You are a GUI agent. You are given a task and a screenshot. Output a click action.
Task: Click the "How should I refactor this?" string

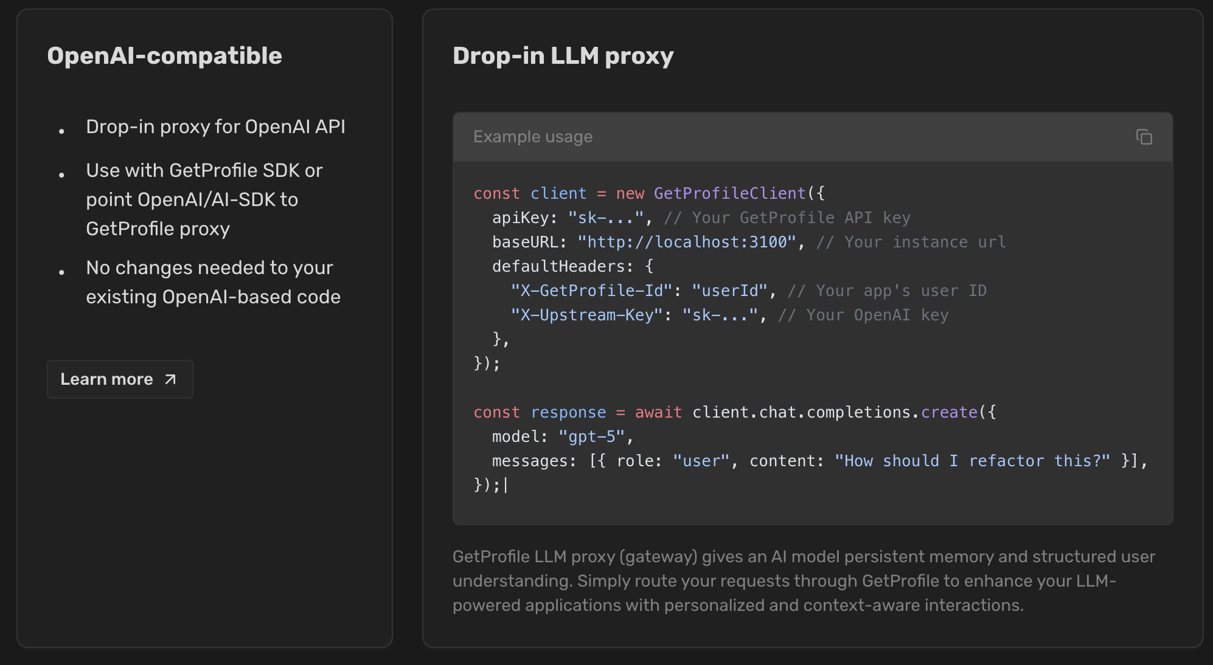(972, 461)
